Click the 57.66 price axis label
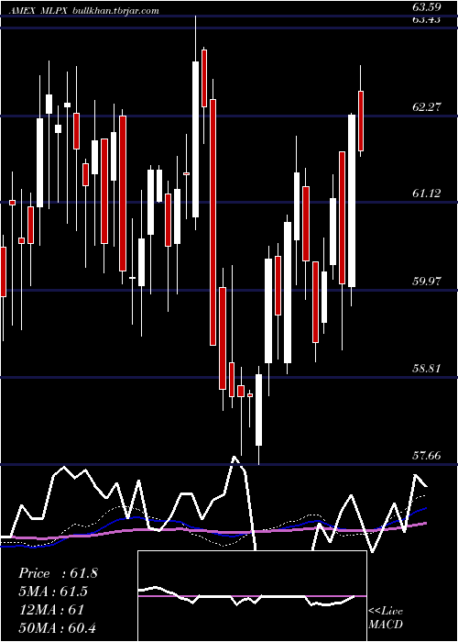Image resolution: width=458 pixels, height=642 pixels. click(427, 456)
